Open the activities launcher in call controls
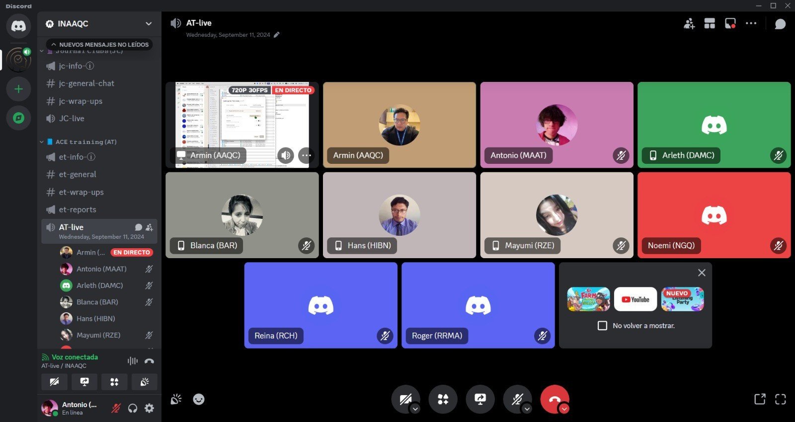Image resolution: width=795 pixels, height=422 pixels. pos(443,399)
